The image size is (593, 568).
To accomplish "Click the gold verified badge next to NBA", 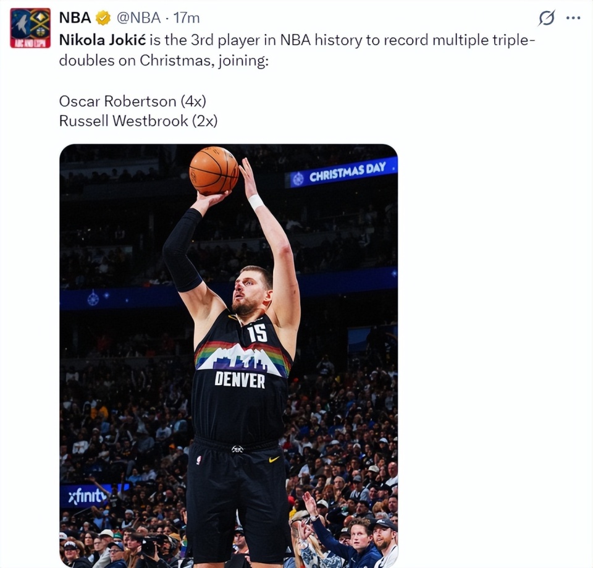I will coord(103,18).
